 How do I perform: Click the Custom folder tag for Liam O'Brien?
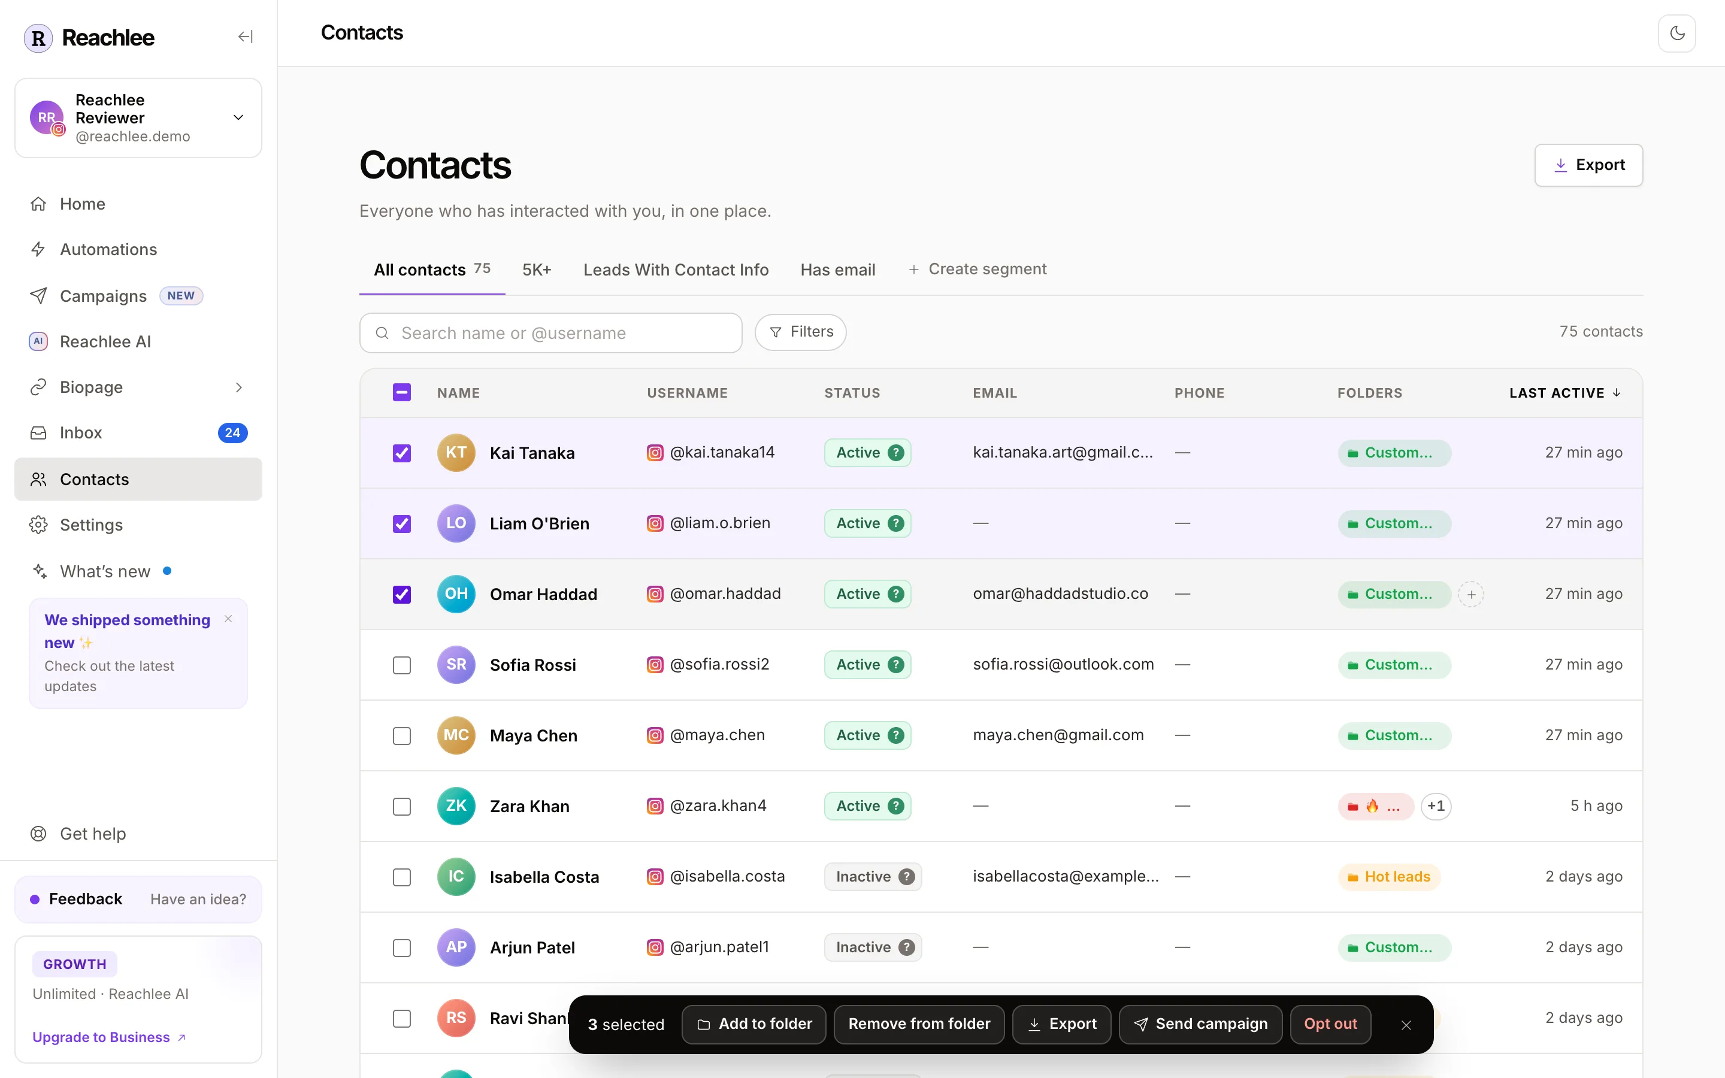coord(1394,523)
